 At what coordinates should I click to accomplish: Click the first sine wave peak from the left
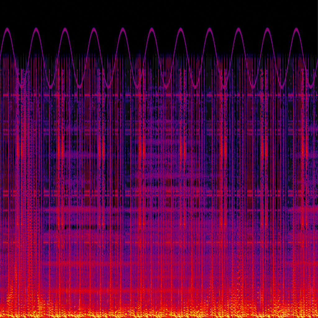pos(7,29)
